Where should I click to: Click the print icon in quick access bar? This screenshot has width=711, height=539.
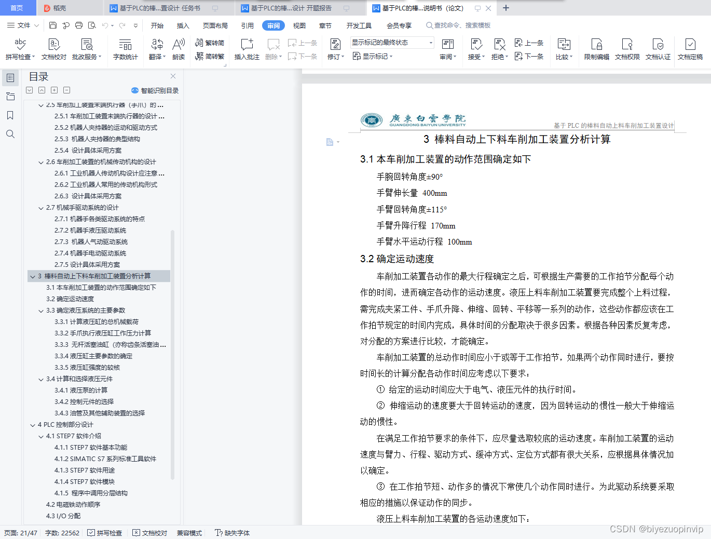79,25
